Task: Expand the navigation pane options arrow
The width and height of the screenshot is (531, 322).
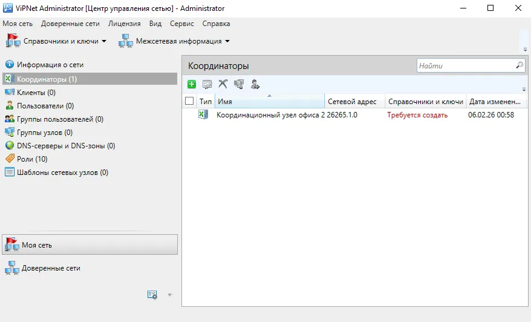Action: coord(170,295)
